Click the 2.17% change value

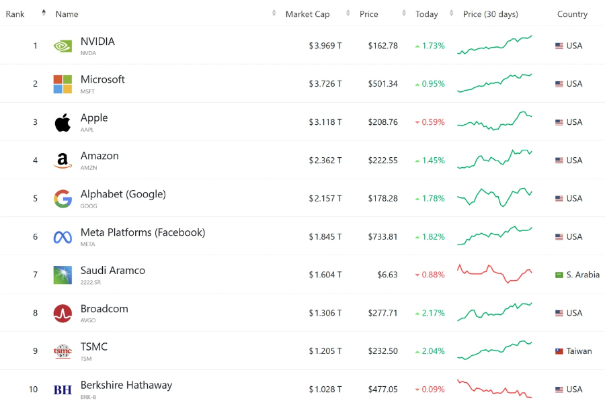434,313
